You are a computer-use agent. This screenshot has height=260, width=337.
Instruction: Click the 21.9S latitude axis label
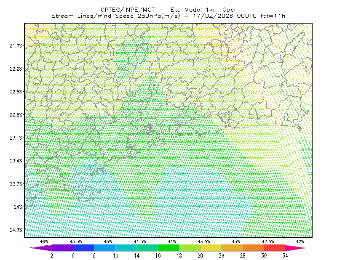click(x=16, y=46)
